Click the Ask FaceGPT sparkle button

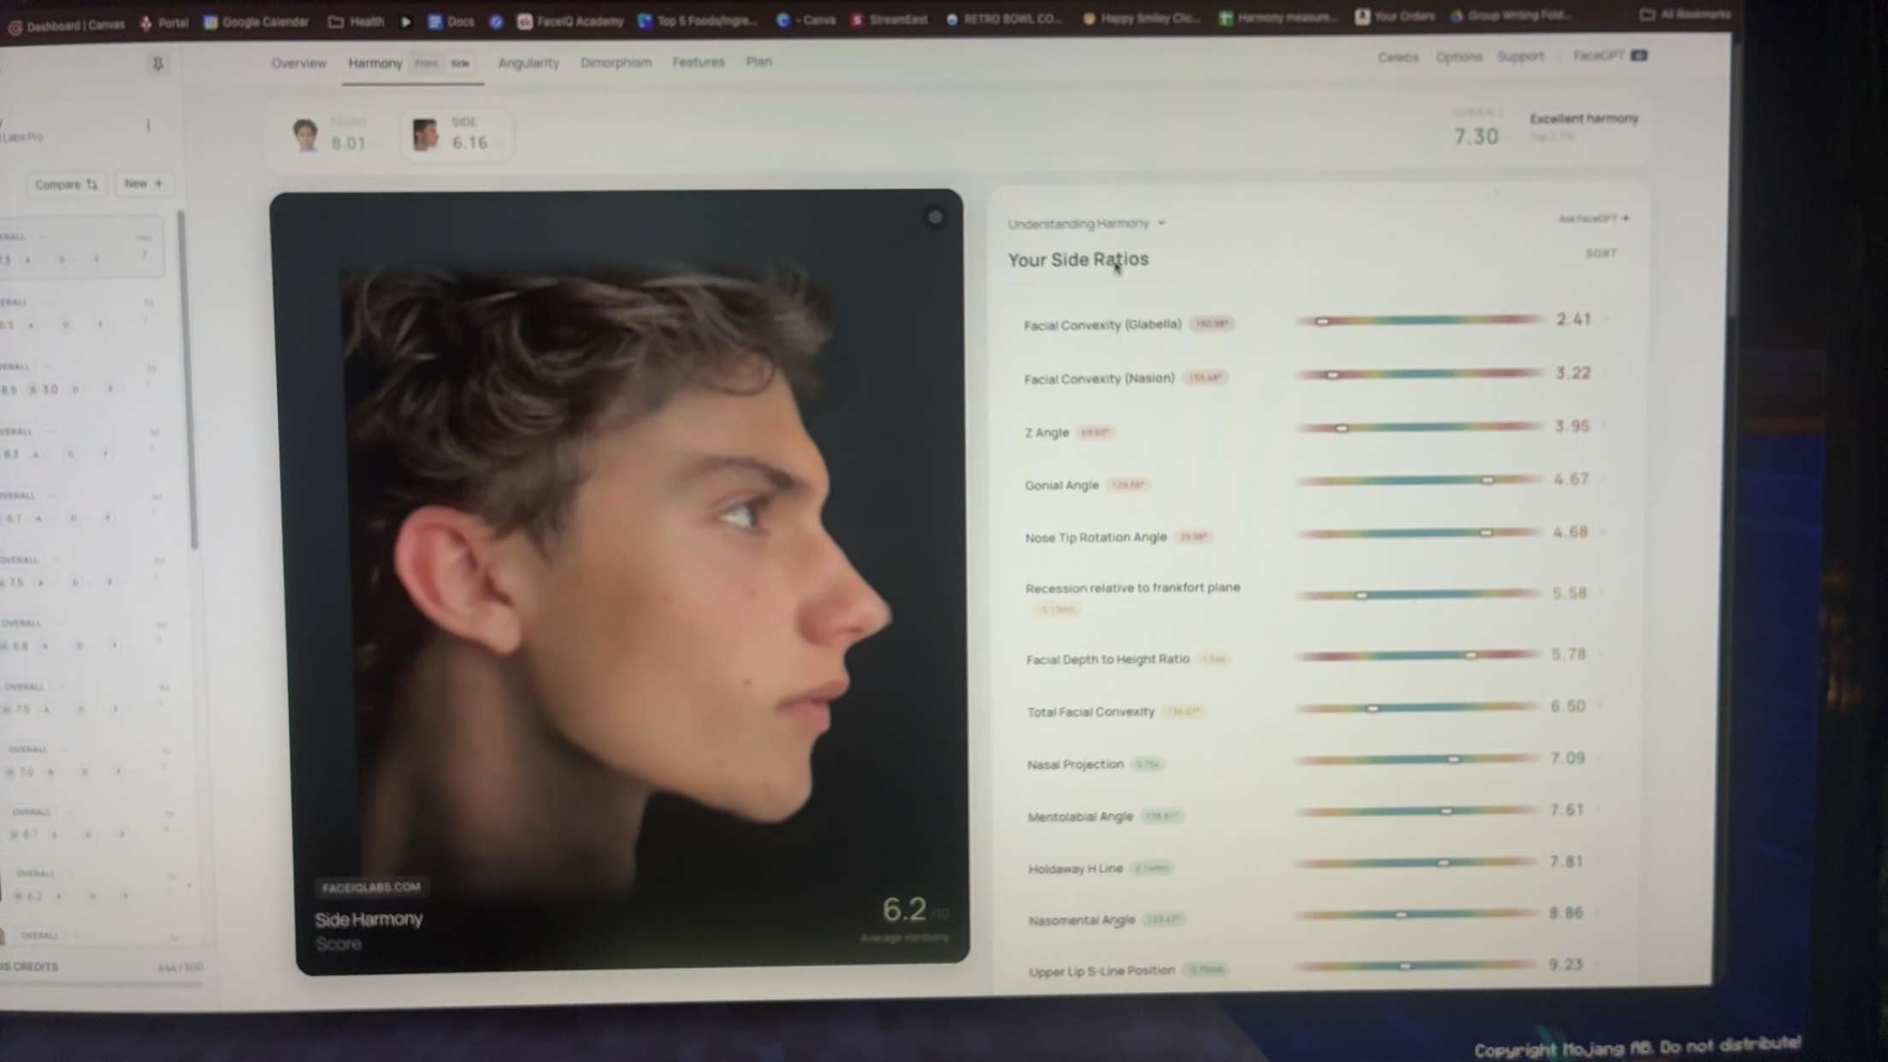pos(1593,219)
